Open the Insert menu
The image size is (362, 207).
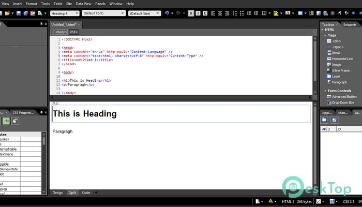click(x=17, y=4)
